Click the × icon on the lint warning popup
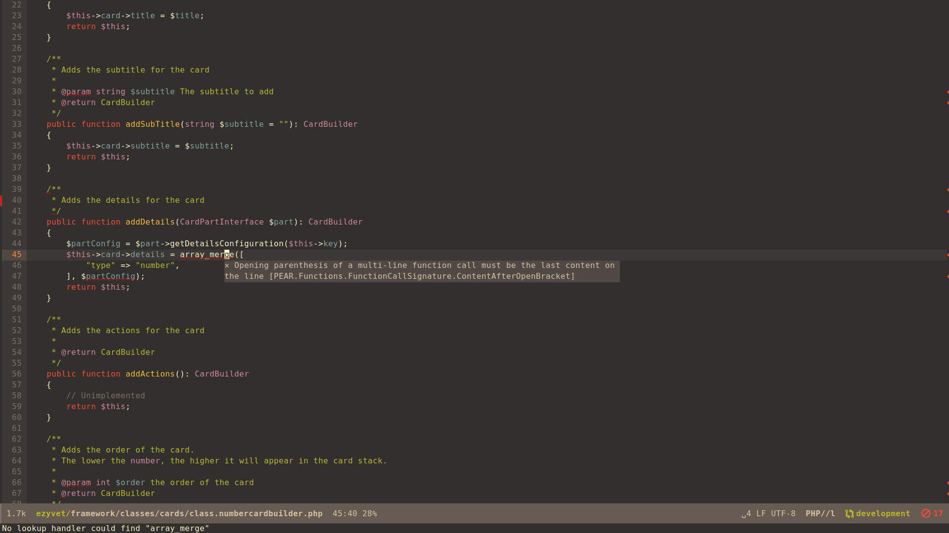 pyautogui.click(x=226, y=265)
